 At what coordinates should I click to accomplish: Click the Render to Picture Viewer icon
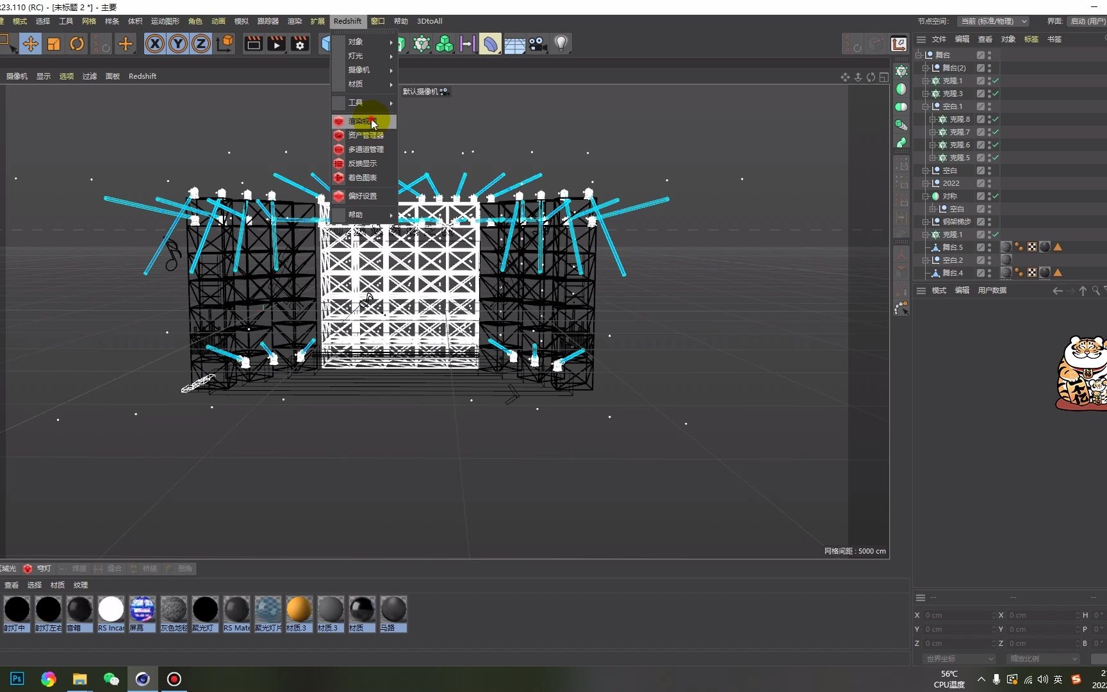275,44
